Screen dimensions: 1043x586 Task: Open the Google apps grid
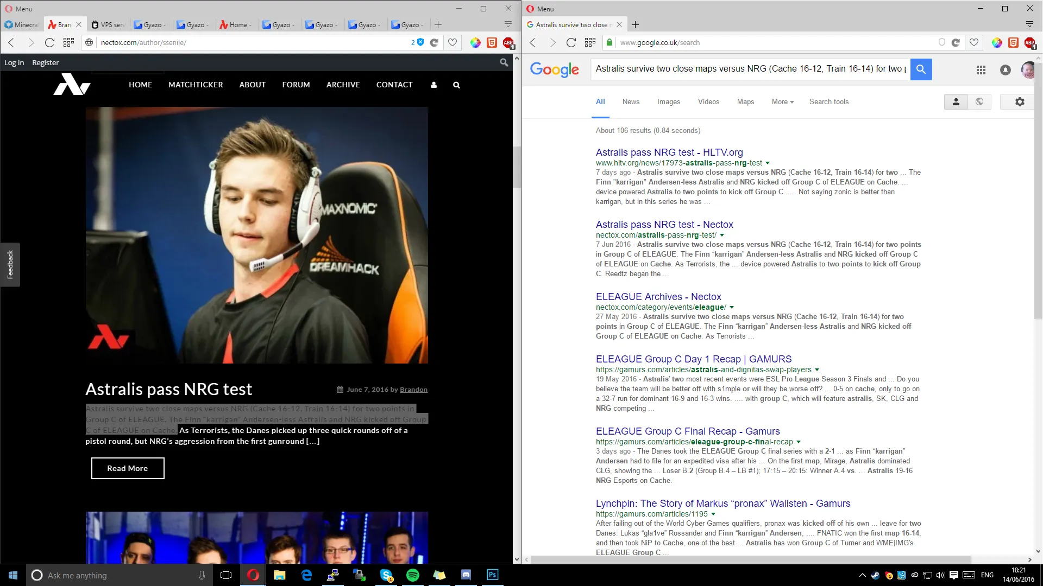point(981,69)
